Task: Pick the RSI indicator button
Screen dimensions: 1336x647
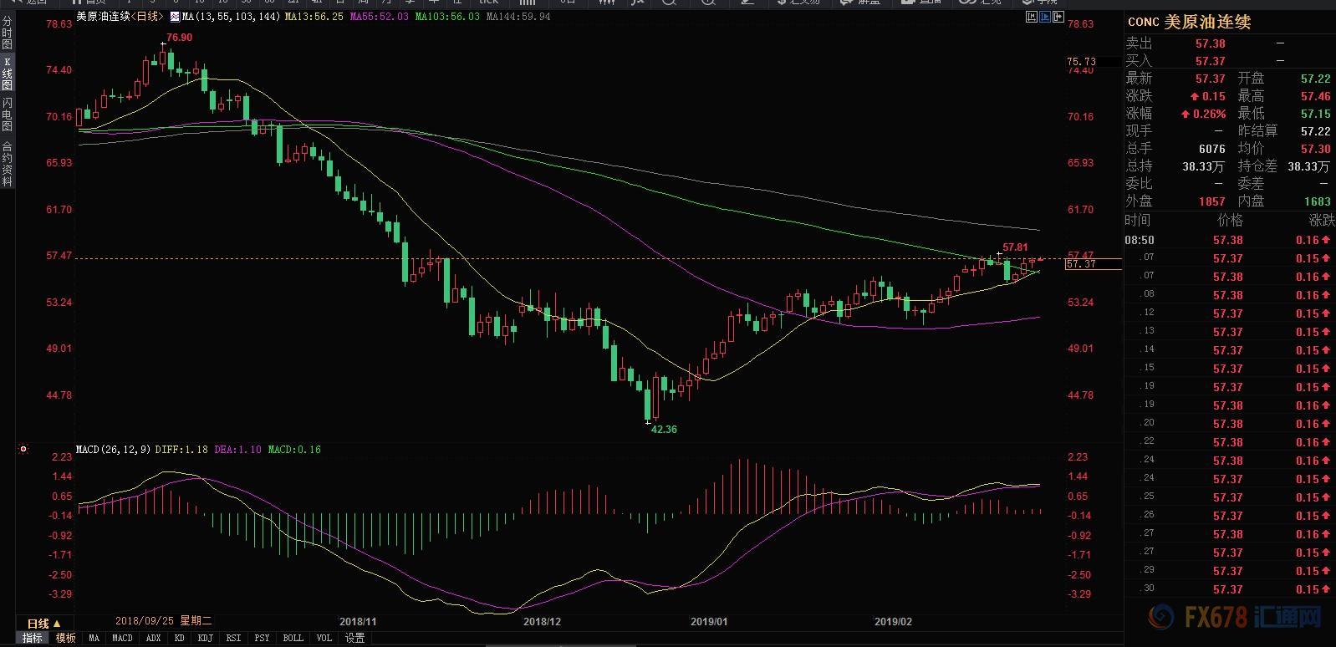Action: (233, 638)
